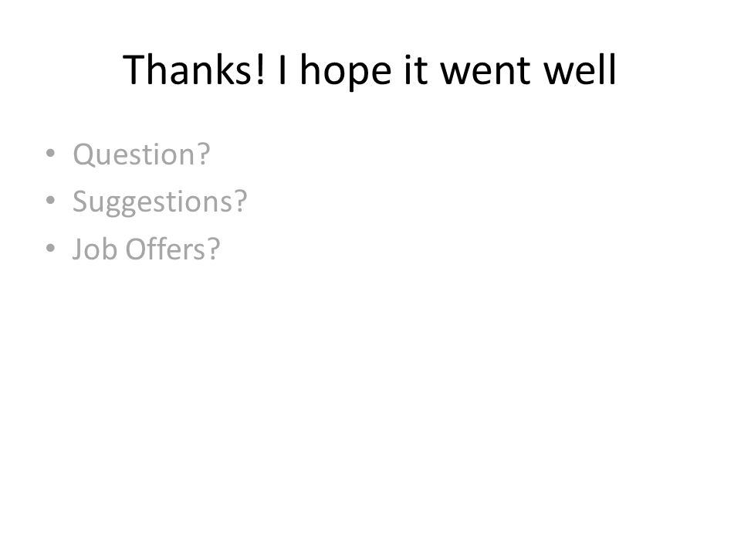The width and height of the screenshot is (741, 556).
Task: Click the word "hope" in the slide title
Action: point(346,72)
